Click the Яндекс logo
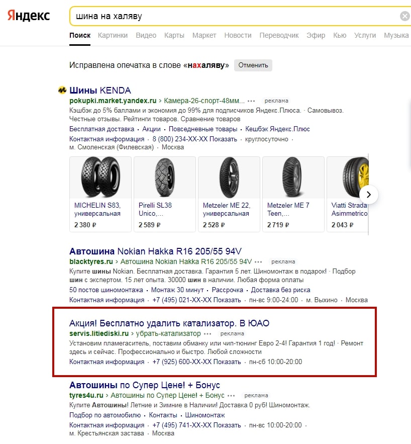This screenshot has height=444, width=411. [x=28, y=16]
